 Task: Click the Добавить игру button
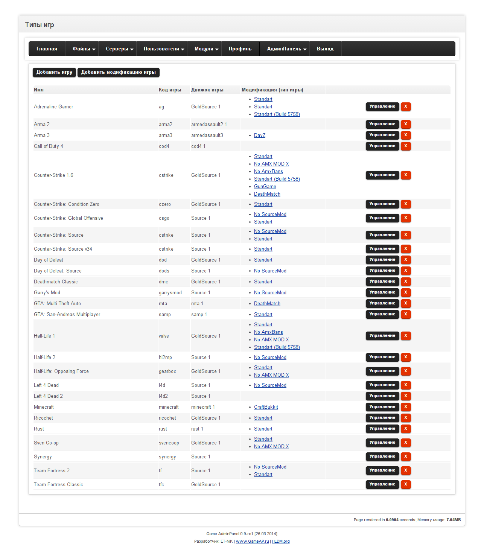(55, 72)
